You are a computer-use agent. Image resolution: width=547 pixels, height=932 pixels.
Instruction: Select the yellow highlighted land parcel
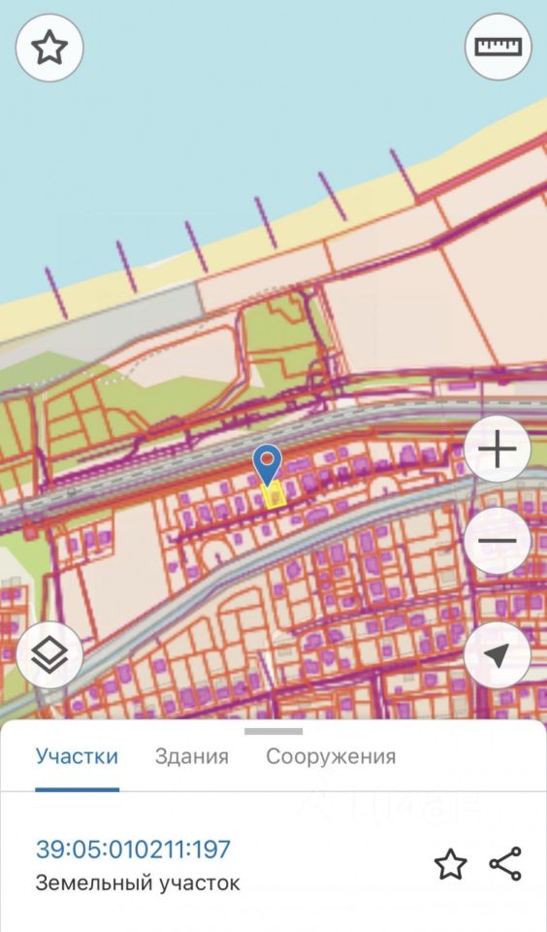click(273, 496)
